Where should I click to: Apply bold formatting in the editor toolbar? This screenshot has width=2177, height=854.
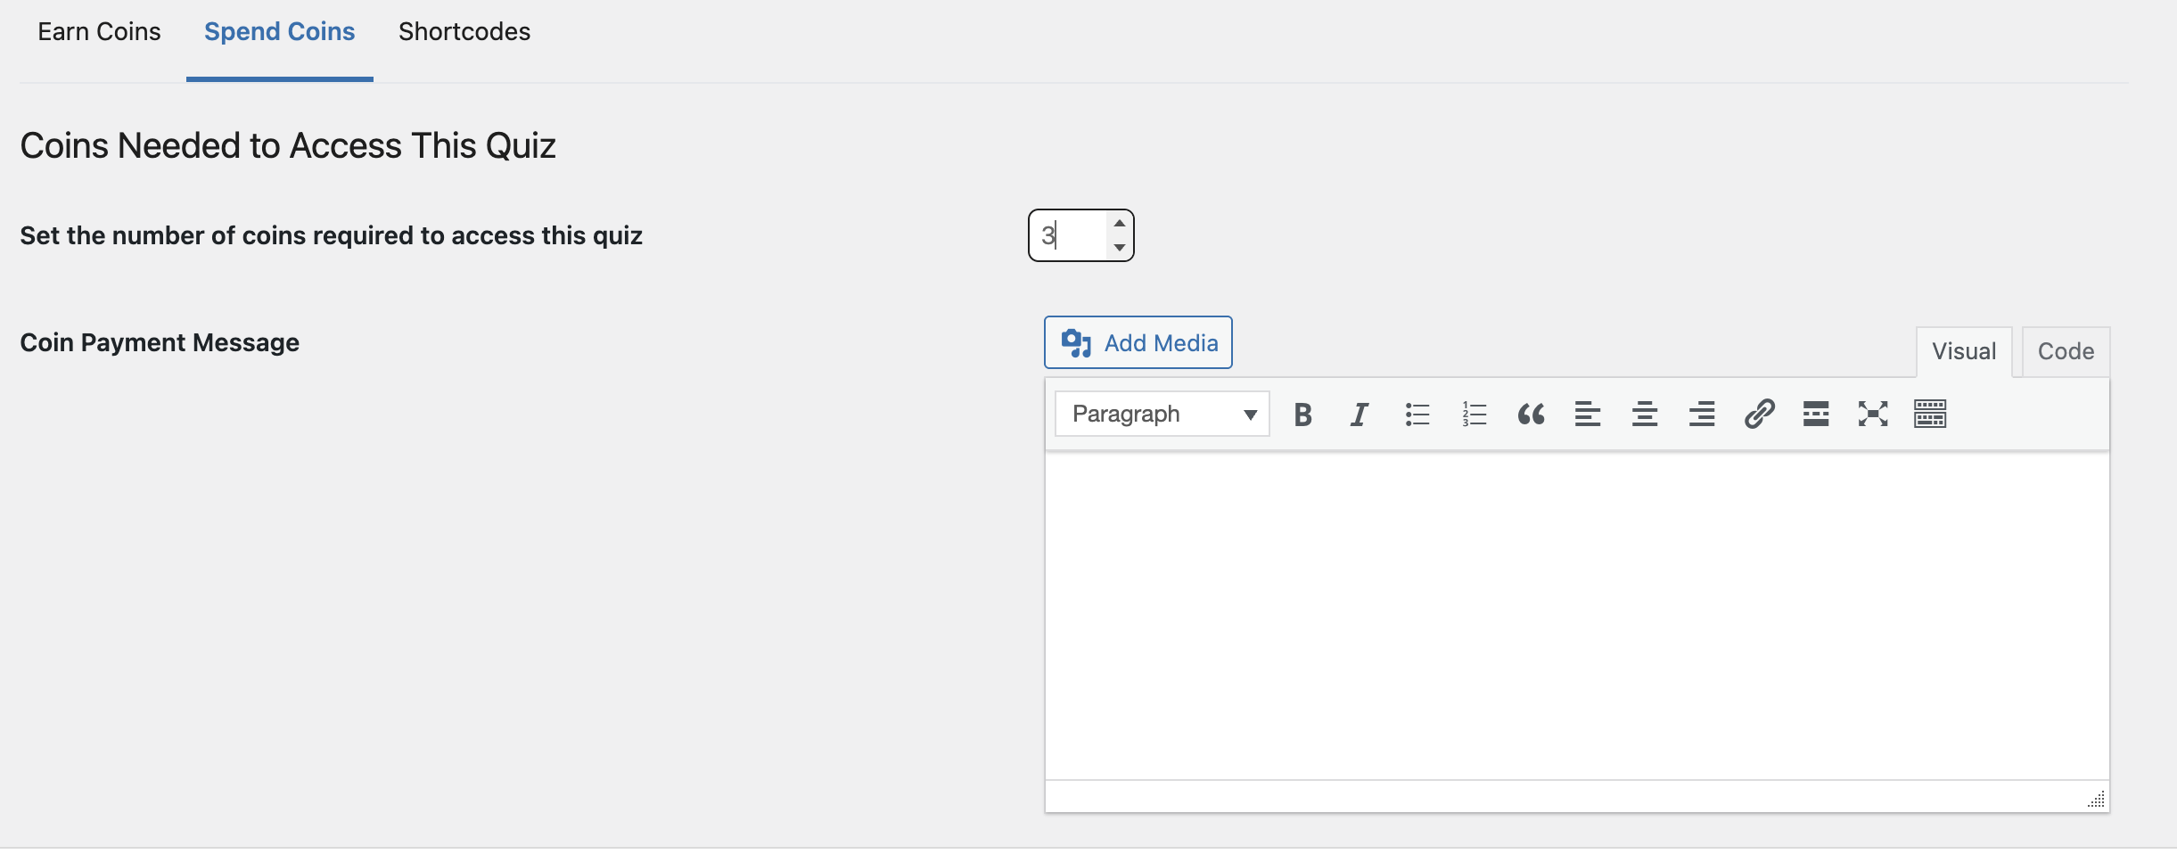pyautogui.click(x=1302, y=415)
